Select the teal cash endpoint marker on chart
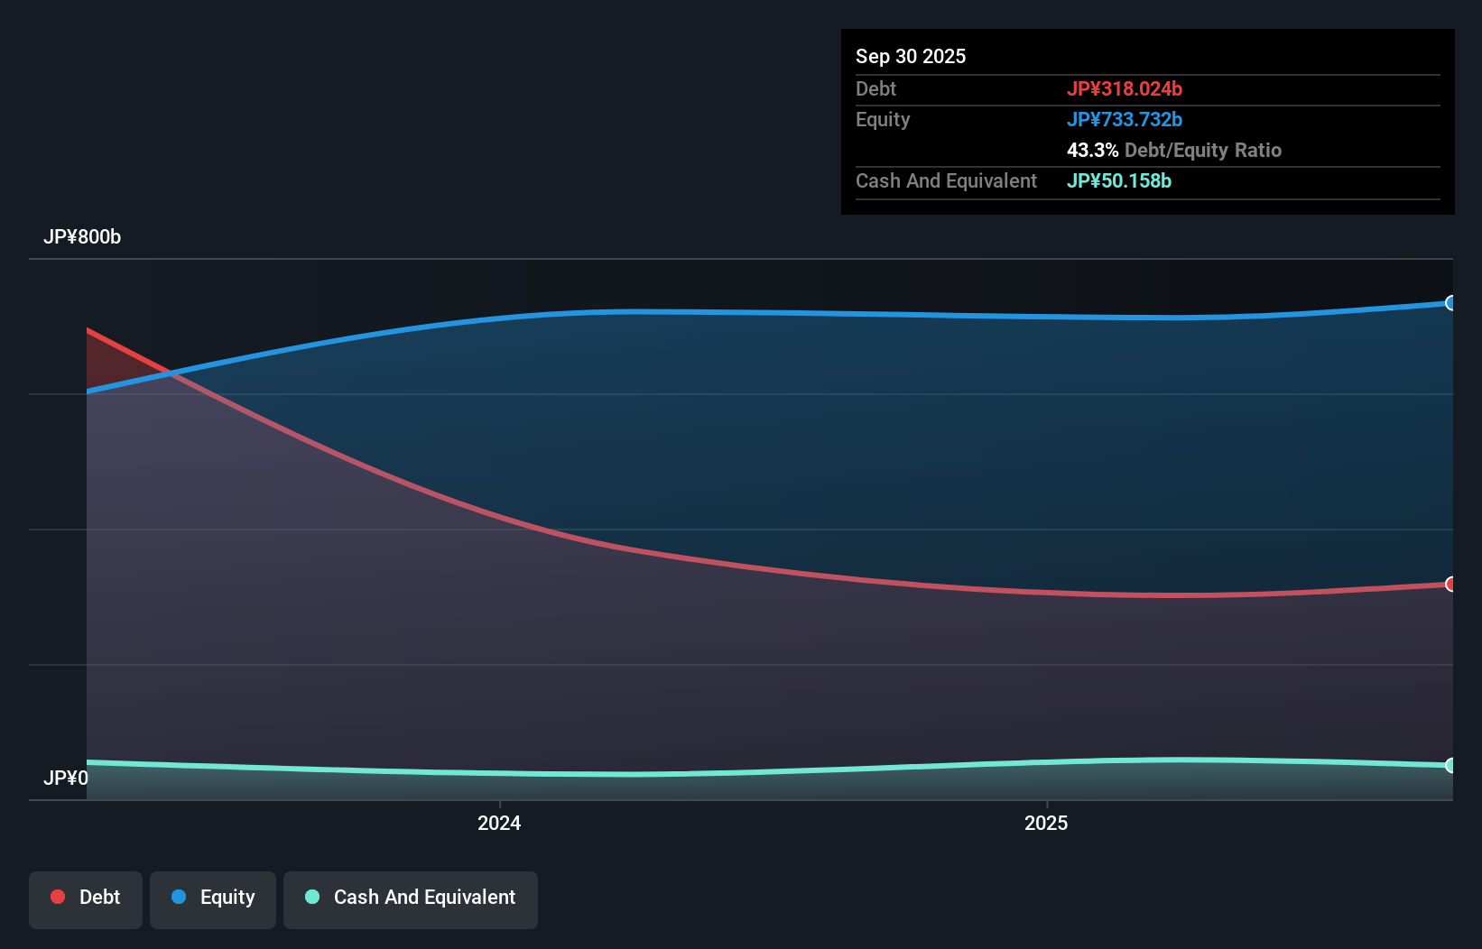 [1450, 765]
